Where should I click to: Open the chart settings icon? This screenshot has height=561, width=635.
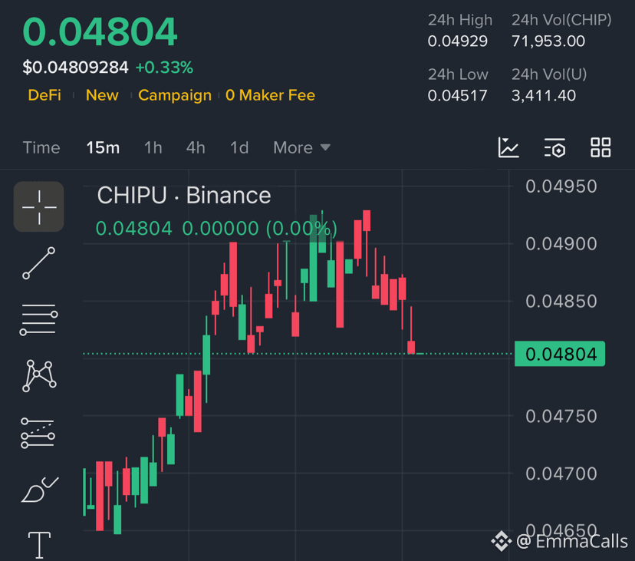554,147
